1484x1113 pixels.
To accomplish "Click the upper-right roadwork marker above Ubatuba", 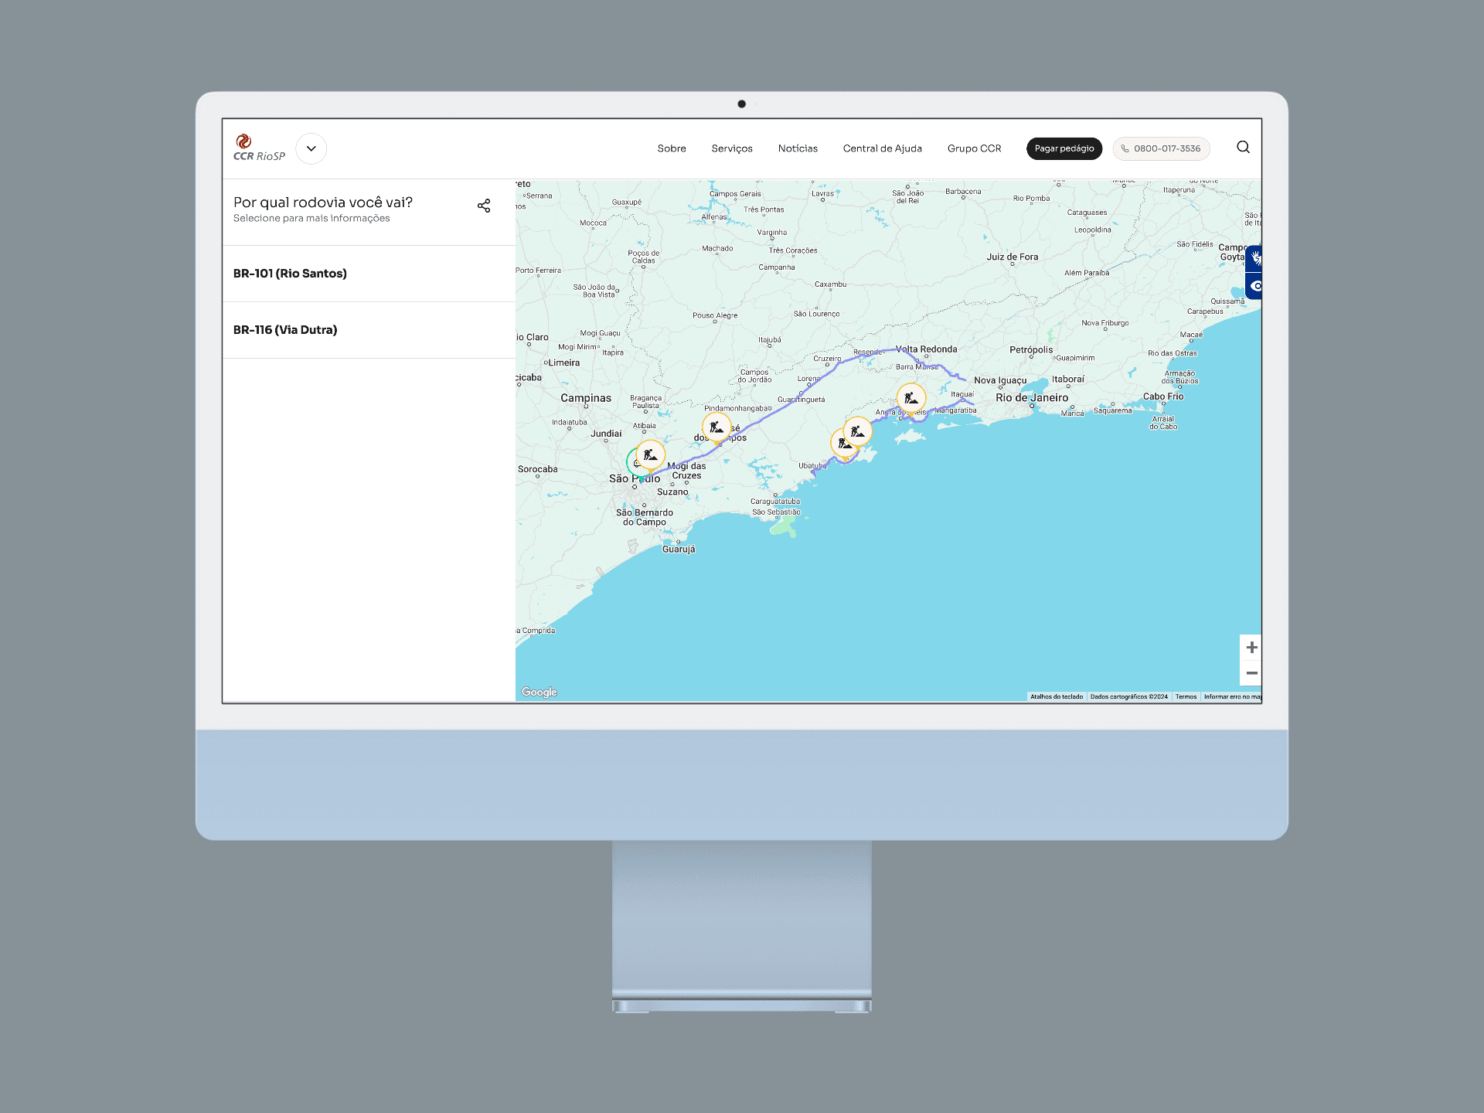I will point(857,431).
